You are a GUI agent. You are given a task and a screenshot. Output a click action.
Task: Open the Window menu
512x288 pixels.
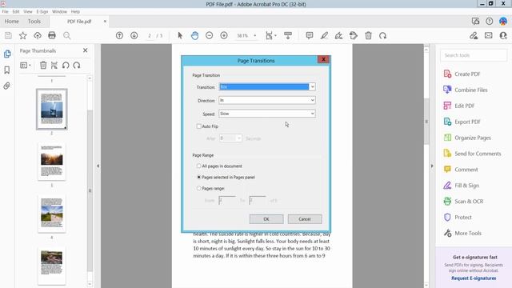59,11
